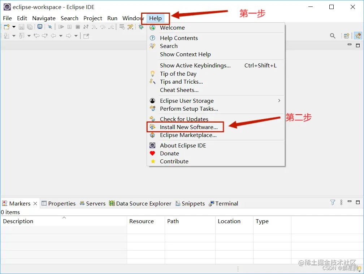The width and height of the screenshot is (364, 274).
Task: Close the Markers tab
Action: click(35, 204)
